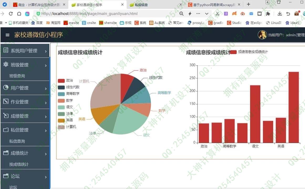
Task: Open the 手机收藏夹 bookmark folder
Action: coord(18,23)
